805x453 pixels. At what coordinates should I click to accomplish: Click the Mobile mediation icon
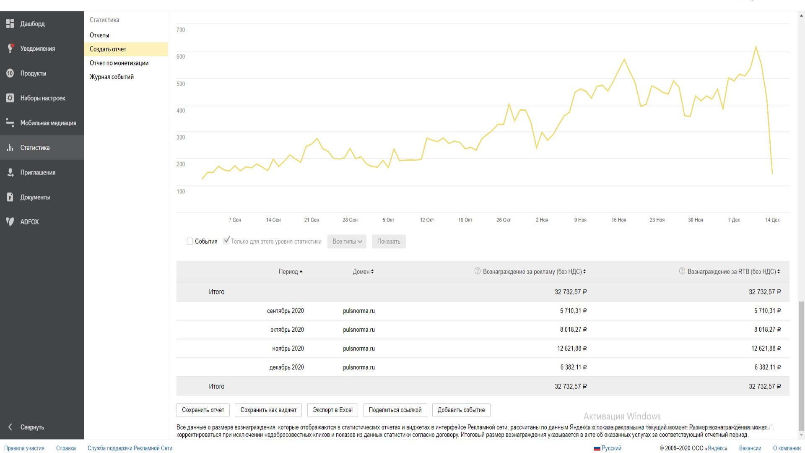click(10, 123)
